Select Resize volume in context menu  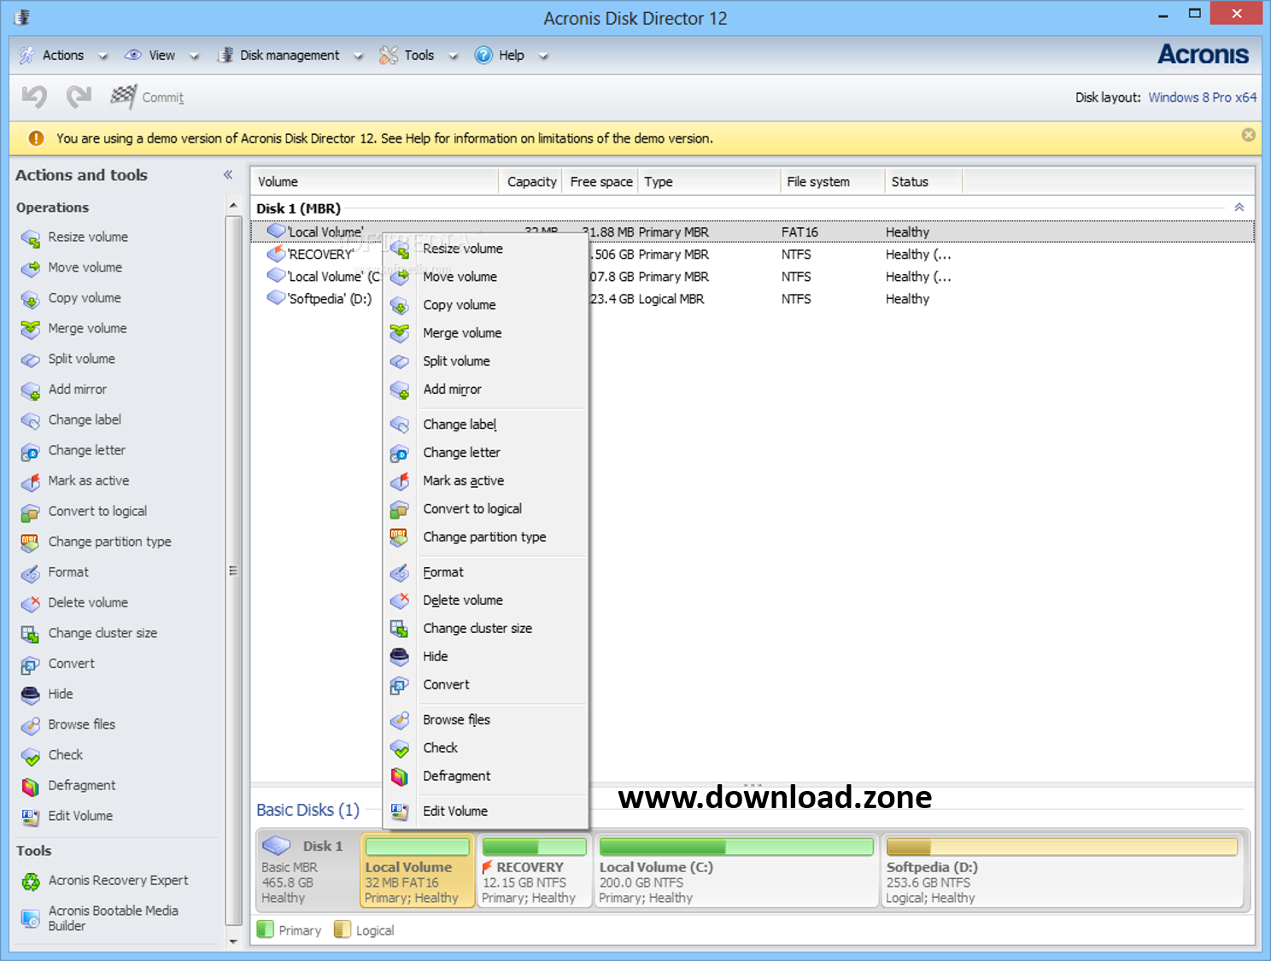(485, 249)
